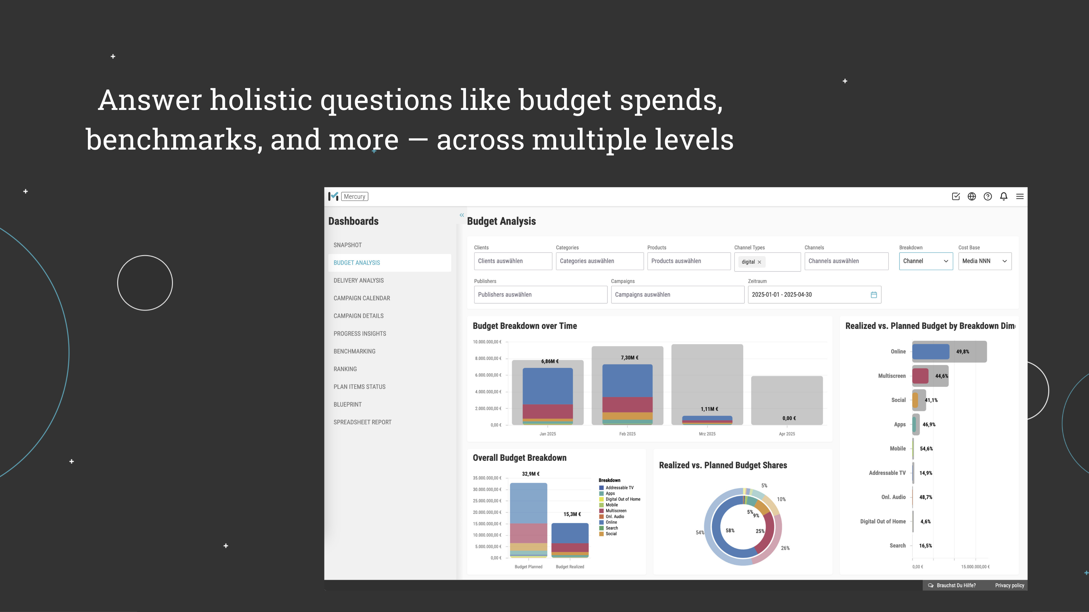This screenshot has height=612, width=1089.
Task: Click the Campaigns auswählen input field
Action: (x=677, y=295)
